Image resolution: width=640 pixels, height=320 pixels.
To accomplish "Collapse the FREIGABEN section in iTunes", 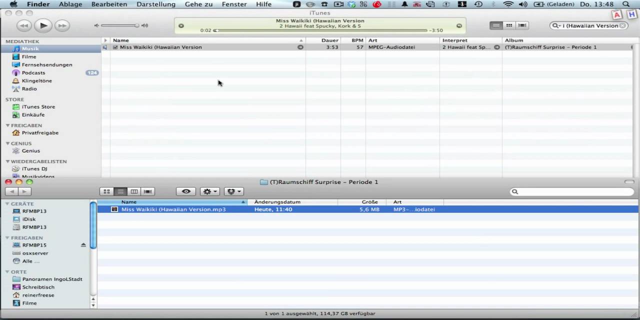I will [7, 125].
